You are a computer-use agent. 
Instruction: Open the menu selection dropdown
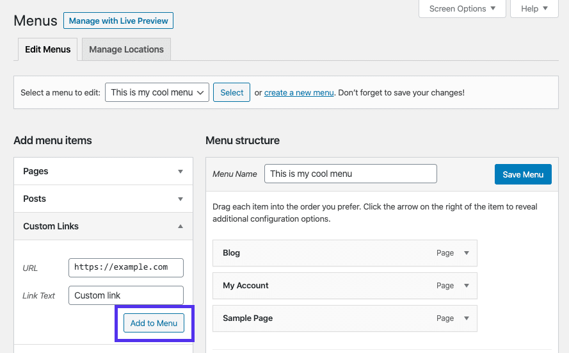tap(157, 92)
